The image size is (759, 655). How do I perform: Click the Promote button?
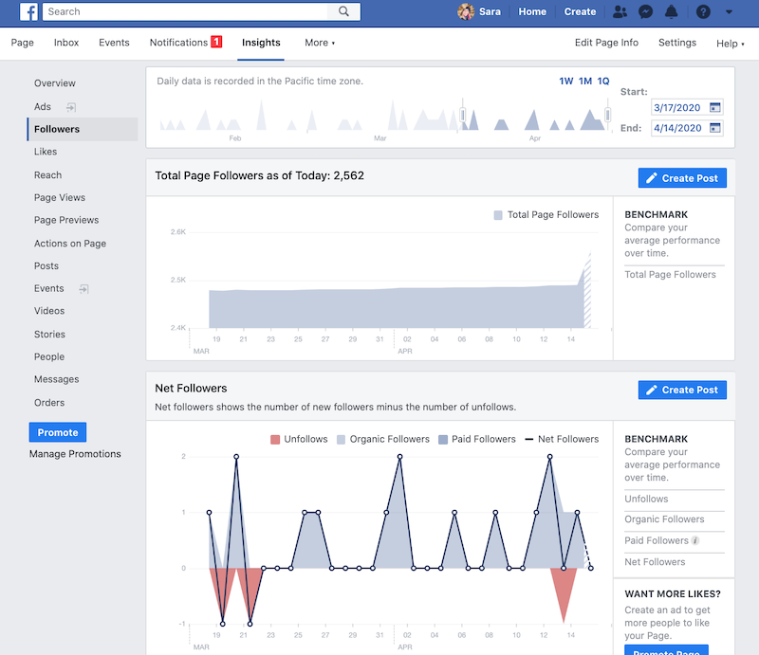point(58,432)
